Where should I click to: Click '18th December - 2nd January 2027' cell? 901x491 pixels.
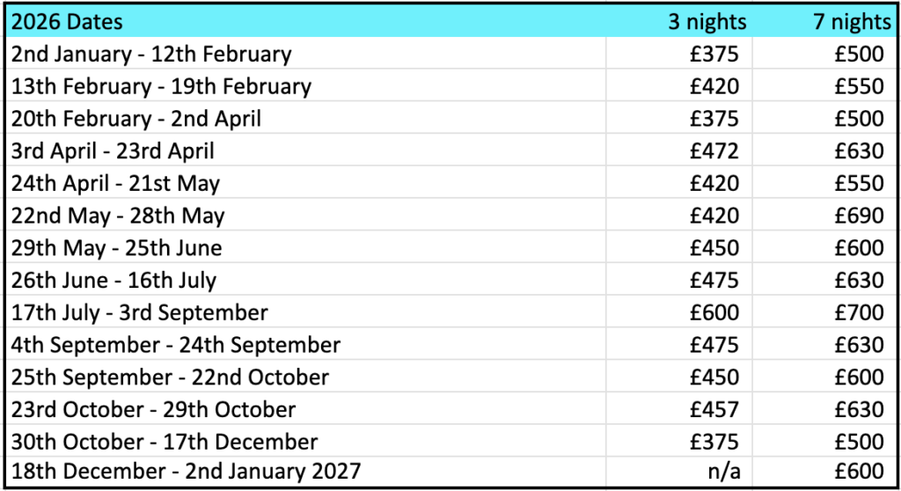point(186,473)
